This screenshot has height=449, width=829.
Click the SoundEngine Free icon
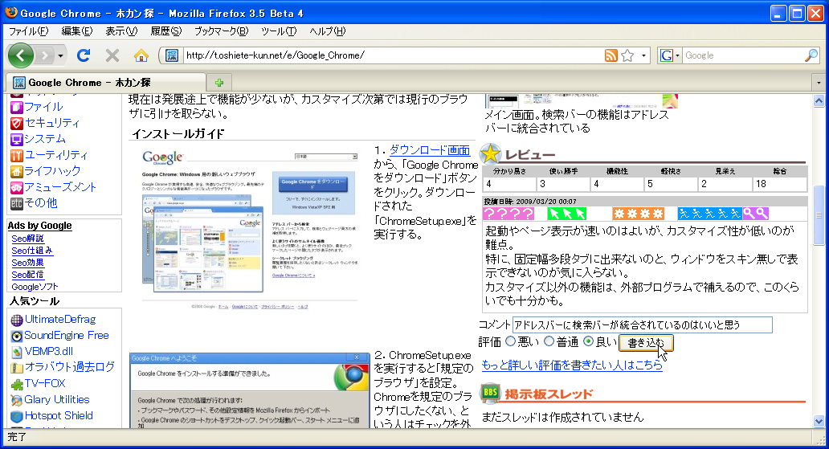(x=17, y=337)
